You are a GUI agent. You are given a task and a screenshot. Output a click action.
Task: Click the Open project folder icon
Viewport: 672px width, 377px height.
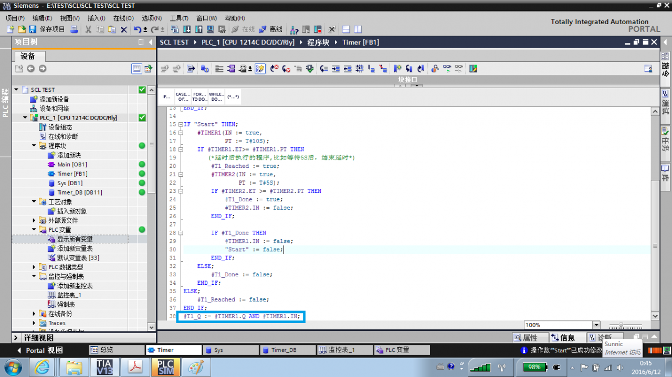point(22,29)
